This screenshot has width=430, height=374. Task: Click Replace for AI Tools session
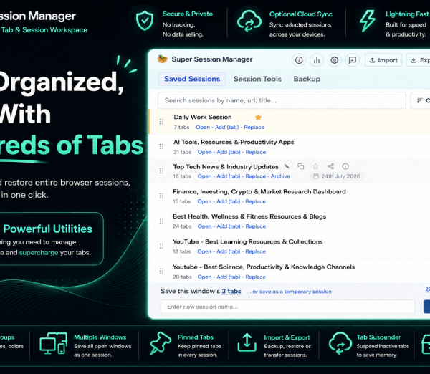pos(255,152)
